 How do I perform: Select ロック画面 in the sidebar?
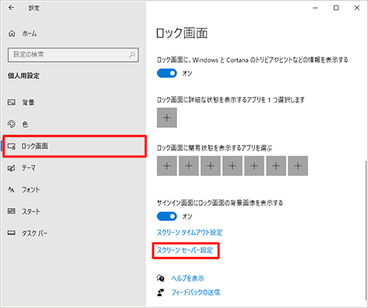coord(74,146)
